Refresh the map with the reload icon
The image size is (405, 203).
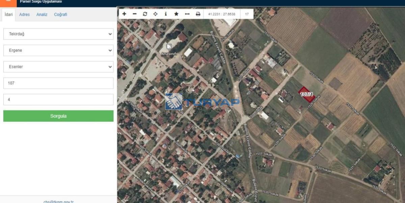[x=145, y=14]
